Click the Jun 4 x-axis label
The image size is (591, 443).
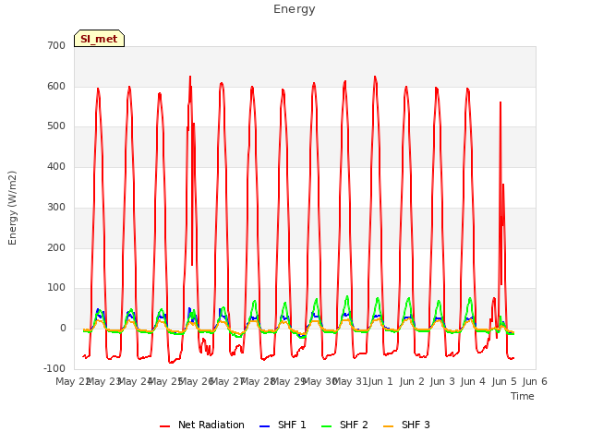point(473,381)
